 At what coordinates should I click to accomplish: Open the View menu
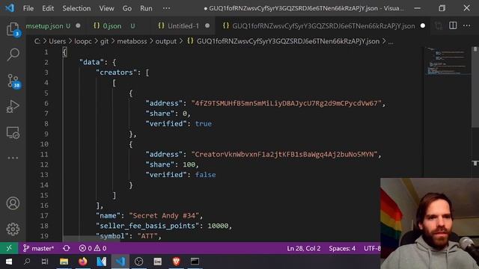coord(106,8)
